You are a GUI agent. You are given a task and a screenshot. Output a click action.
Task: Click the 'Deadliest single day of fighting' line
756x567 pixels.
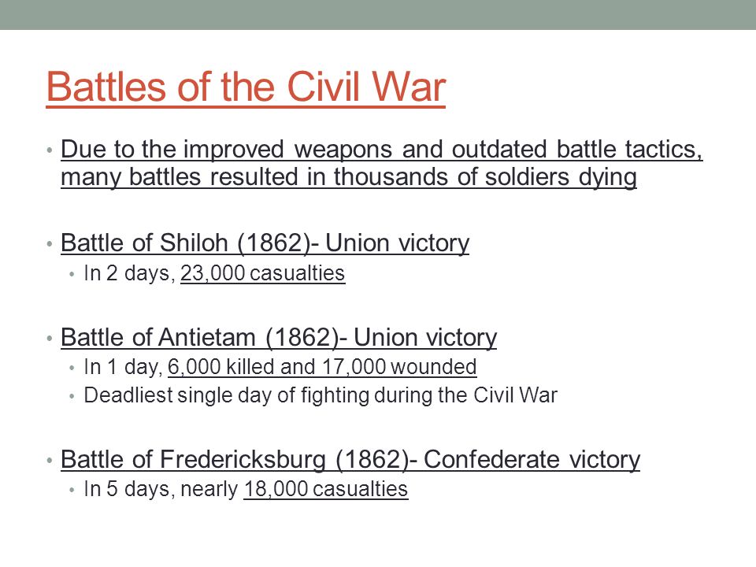(321, 396)
